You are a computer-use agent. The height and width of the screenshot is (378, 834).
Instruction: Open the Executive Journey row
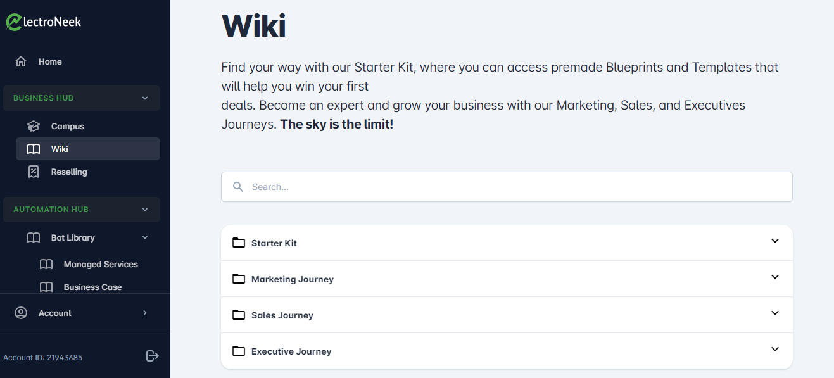(291, 351)
